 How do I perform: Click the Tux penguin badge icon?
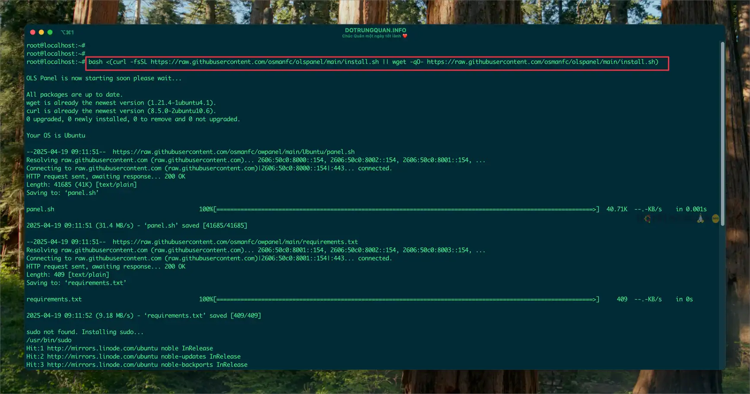tap(700, 219)
